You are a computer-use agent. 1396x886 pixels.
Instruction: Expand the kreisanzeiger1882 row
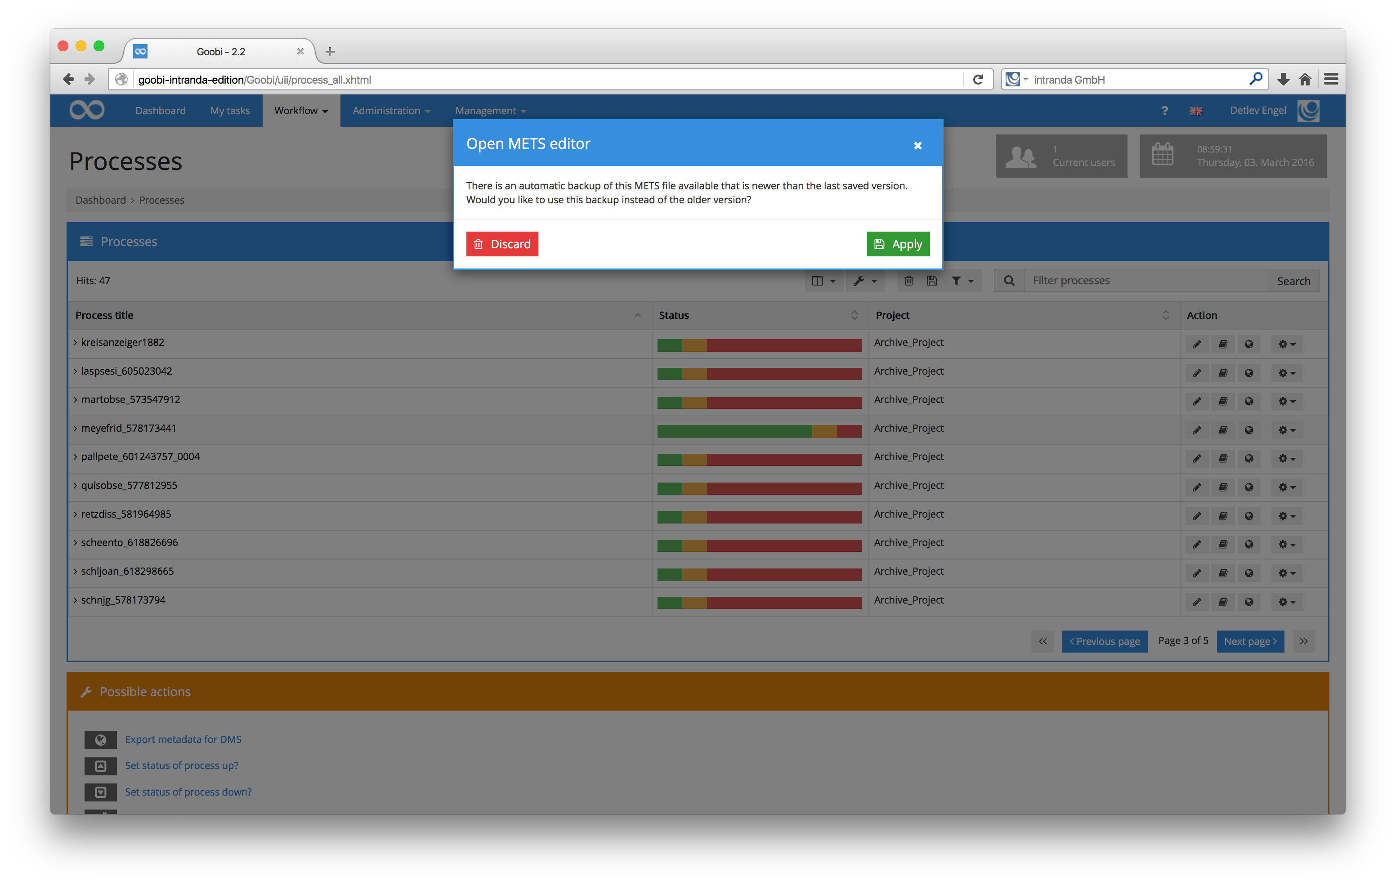tap(76, 343)
